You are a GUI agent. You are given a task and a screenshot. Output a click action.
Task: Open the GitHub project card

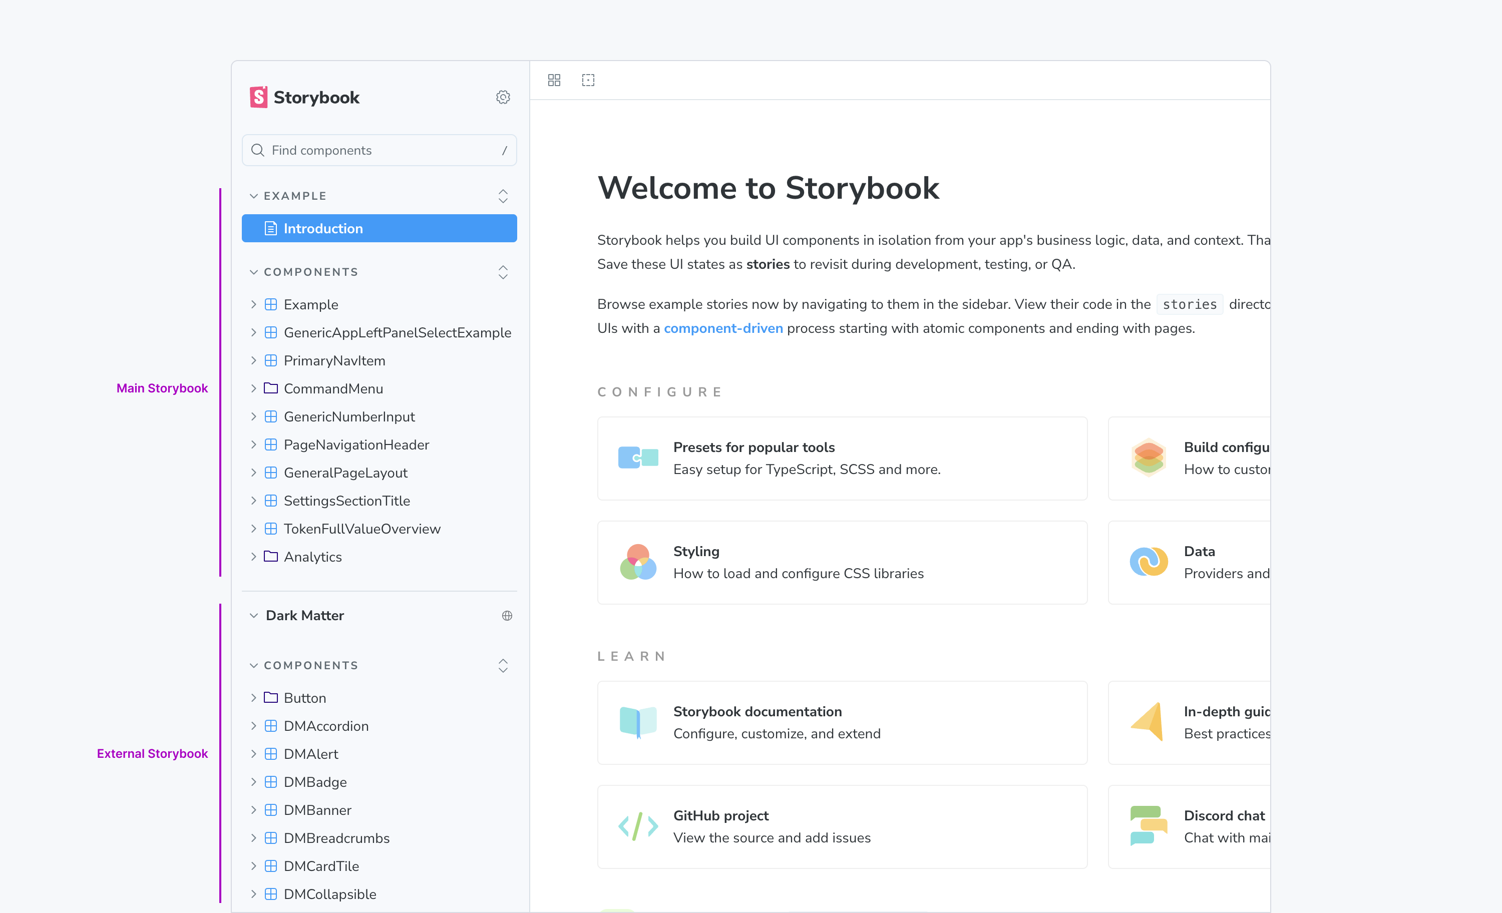[x=843, y=827]
